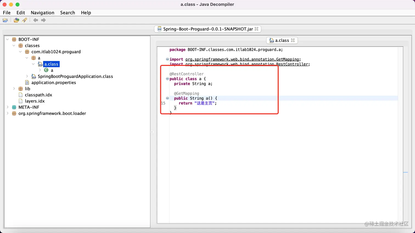Click the splitter handle between panels
415x233 pixels.
152,132
